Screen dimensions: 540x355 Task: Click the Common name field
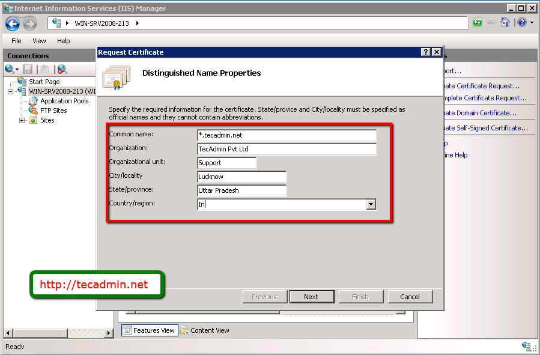(x=287, y=135)
